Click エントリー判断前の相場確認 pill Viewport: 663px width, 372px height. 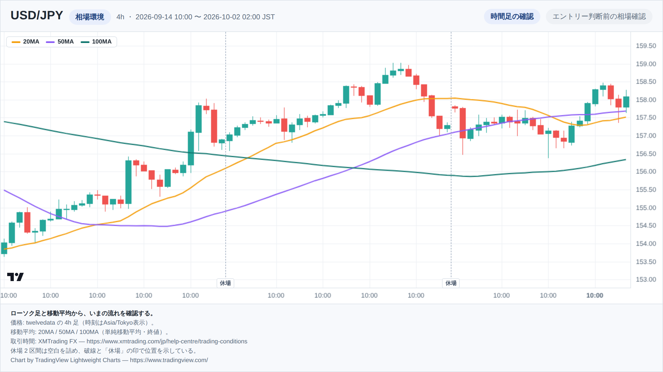599,17
